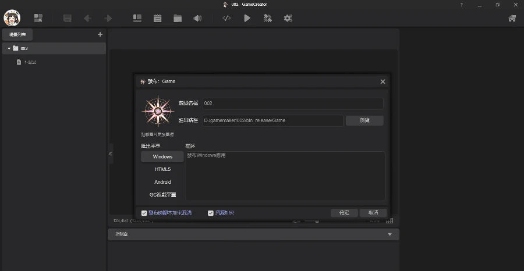The width and height of the screenshot is (524, 271).
Task: Select the HTML5 export platform
Action: 162,169
